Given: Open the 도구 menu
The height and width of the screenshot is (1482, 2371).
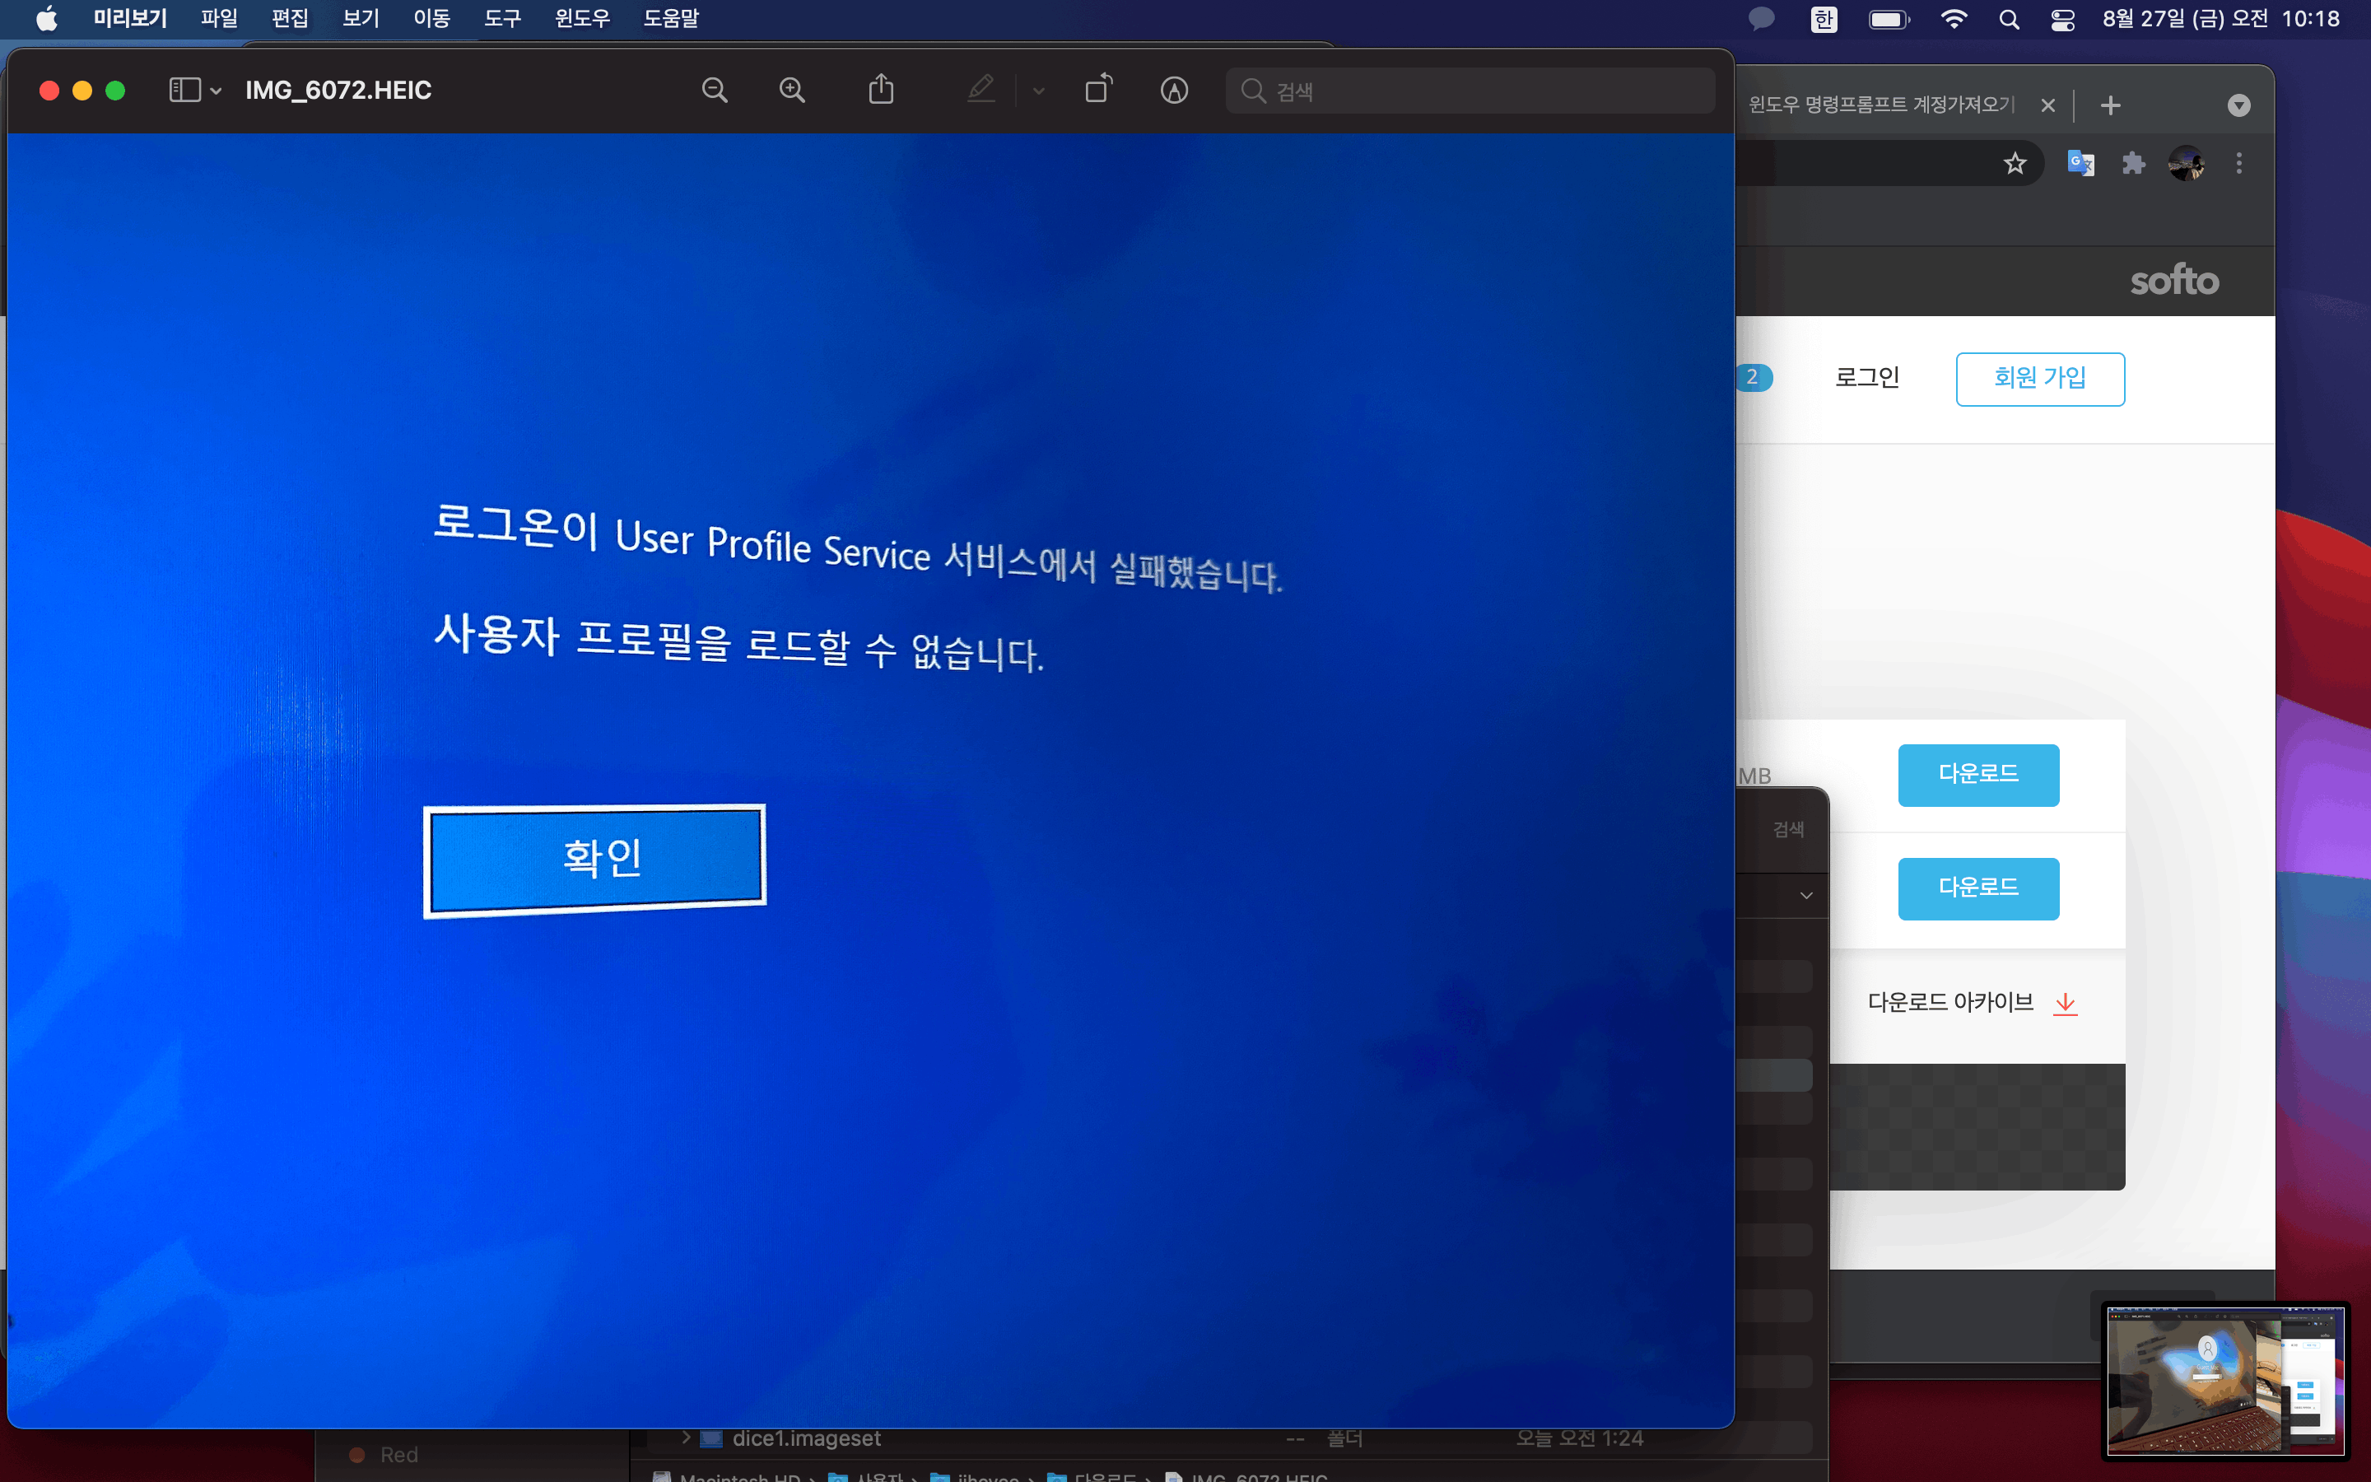Looking at the screenshot, I should tap(503, 19).
